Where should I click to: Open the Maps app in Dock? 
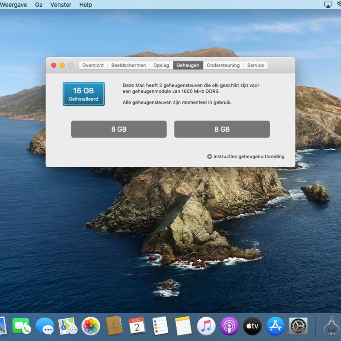tap(68, 326)
